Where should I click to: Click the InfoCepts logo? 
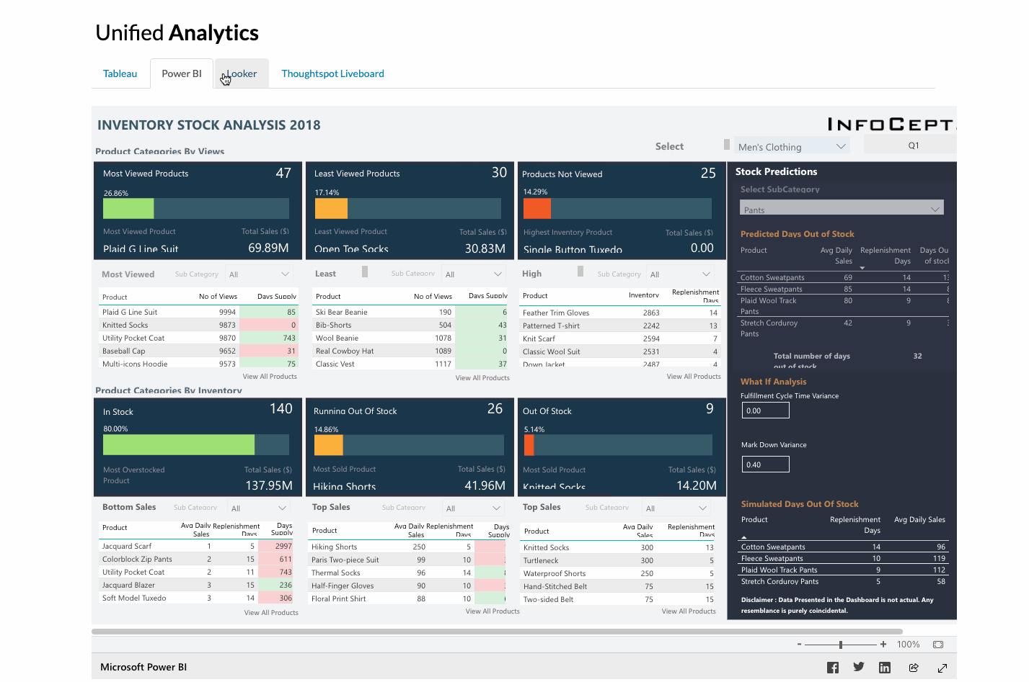(x=892, y=124)
